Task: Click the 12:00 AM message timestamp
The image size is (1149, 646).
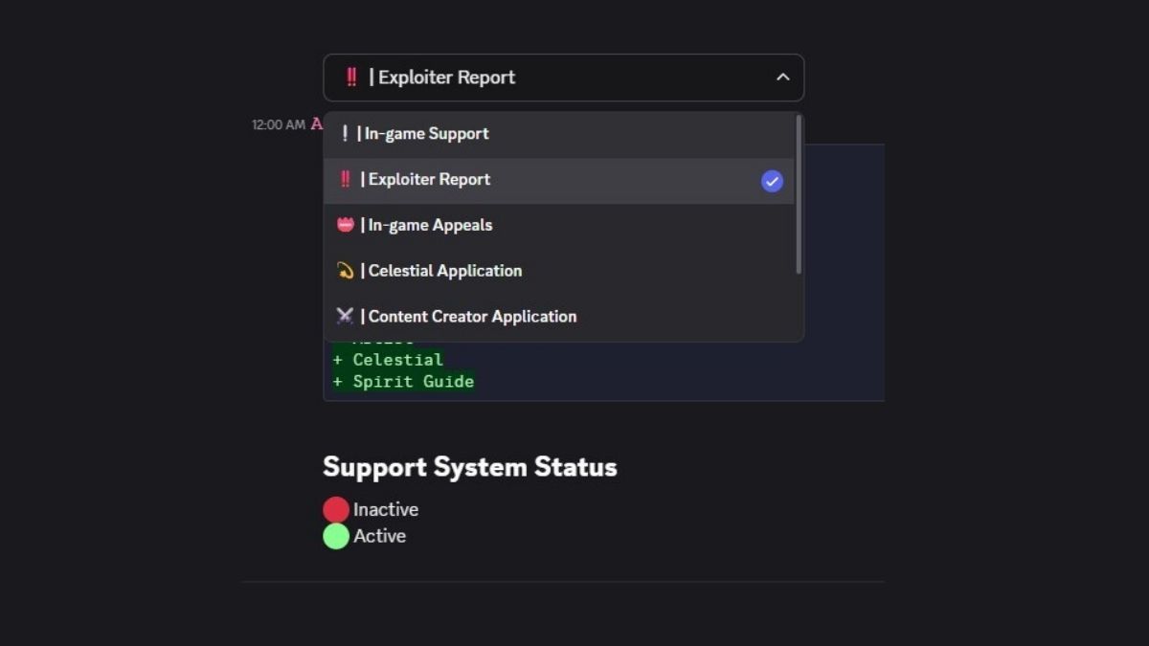Action: [x=276, y=123]
